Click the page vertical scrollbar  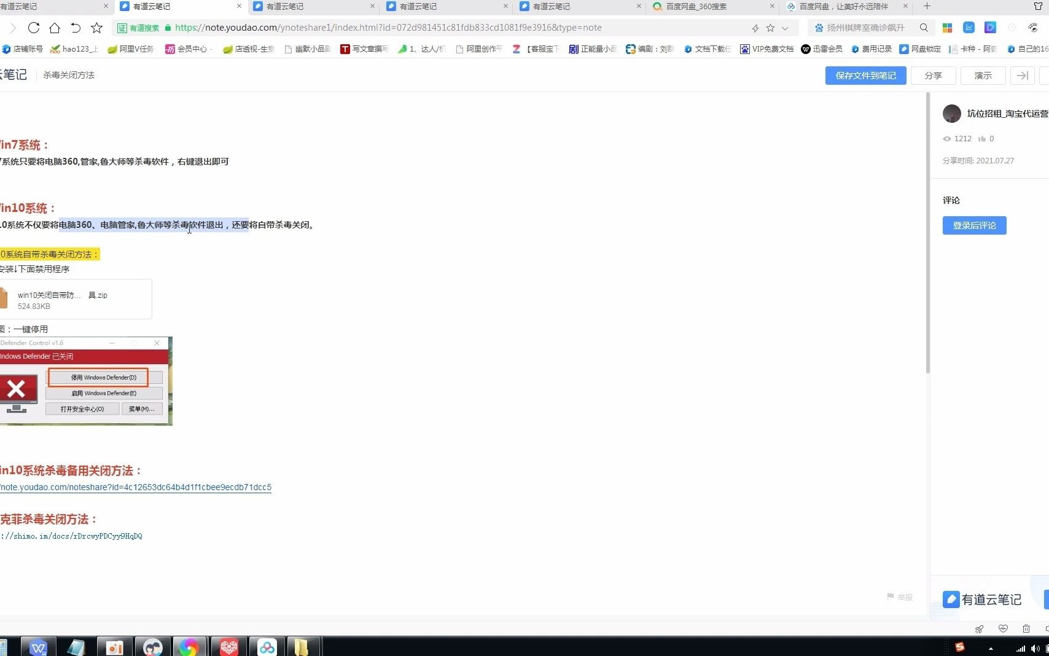pyautogui.click(x=927, y=233)
